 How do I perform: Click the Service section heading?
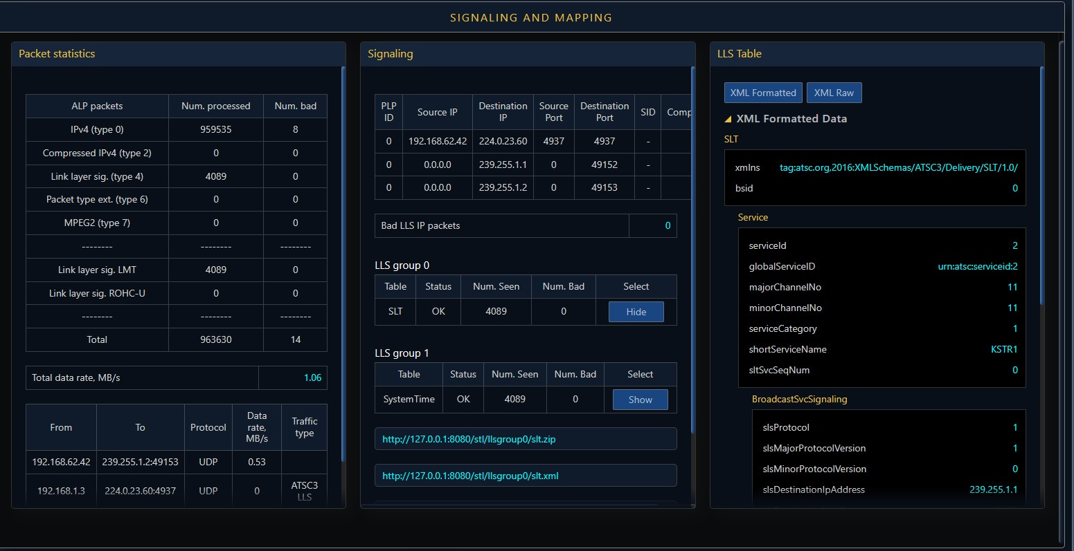tap(753, 217)
